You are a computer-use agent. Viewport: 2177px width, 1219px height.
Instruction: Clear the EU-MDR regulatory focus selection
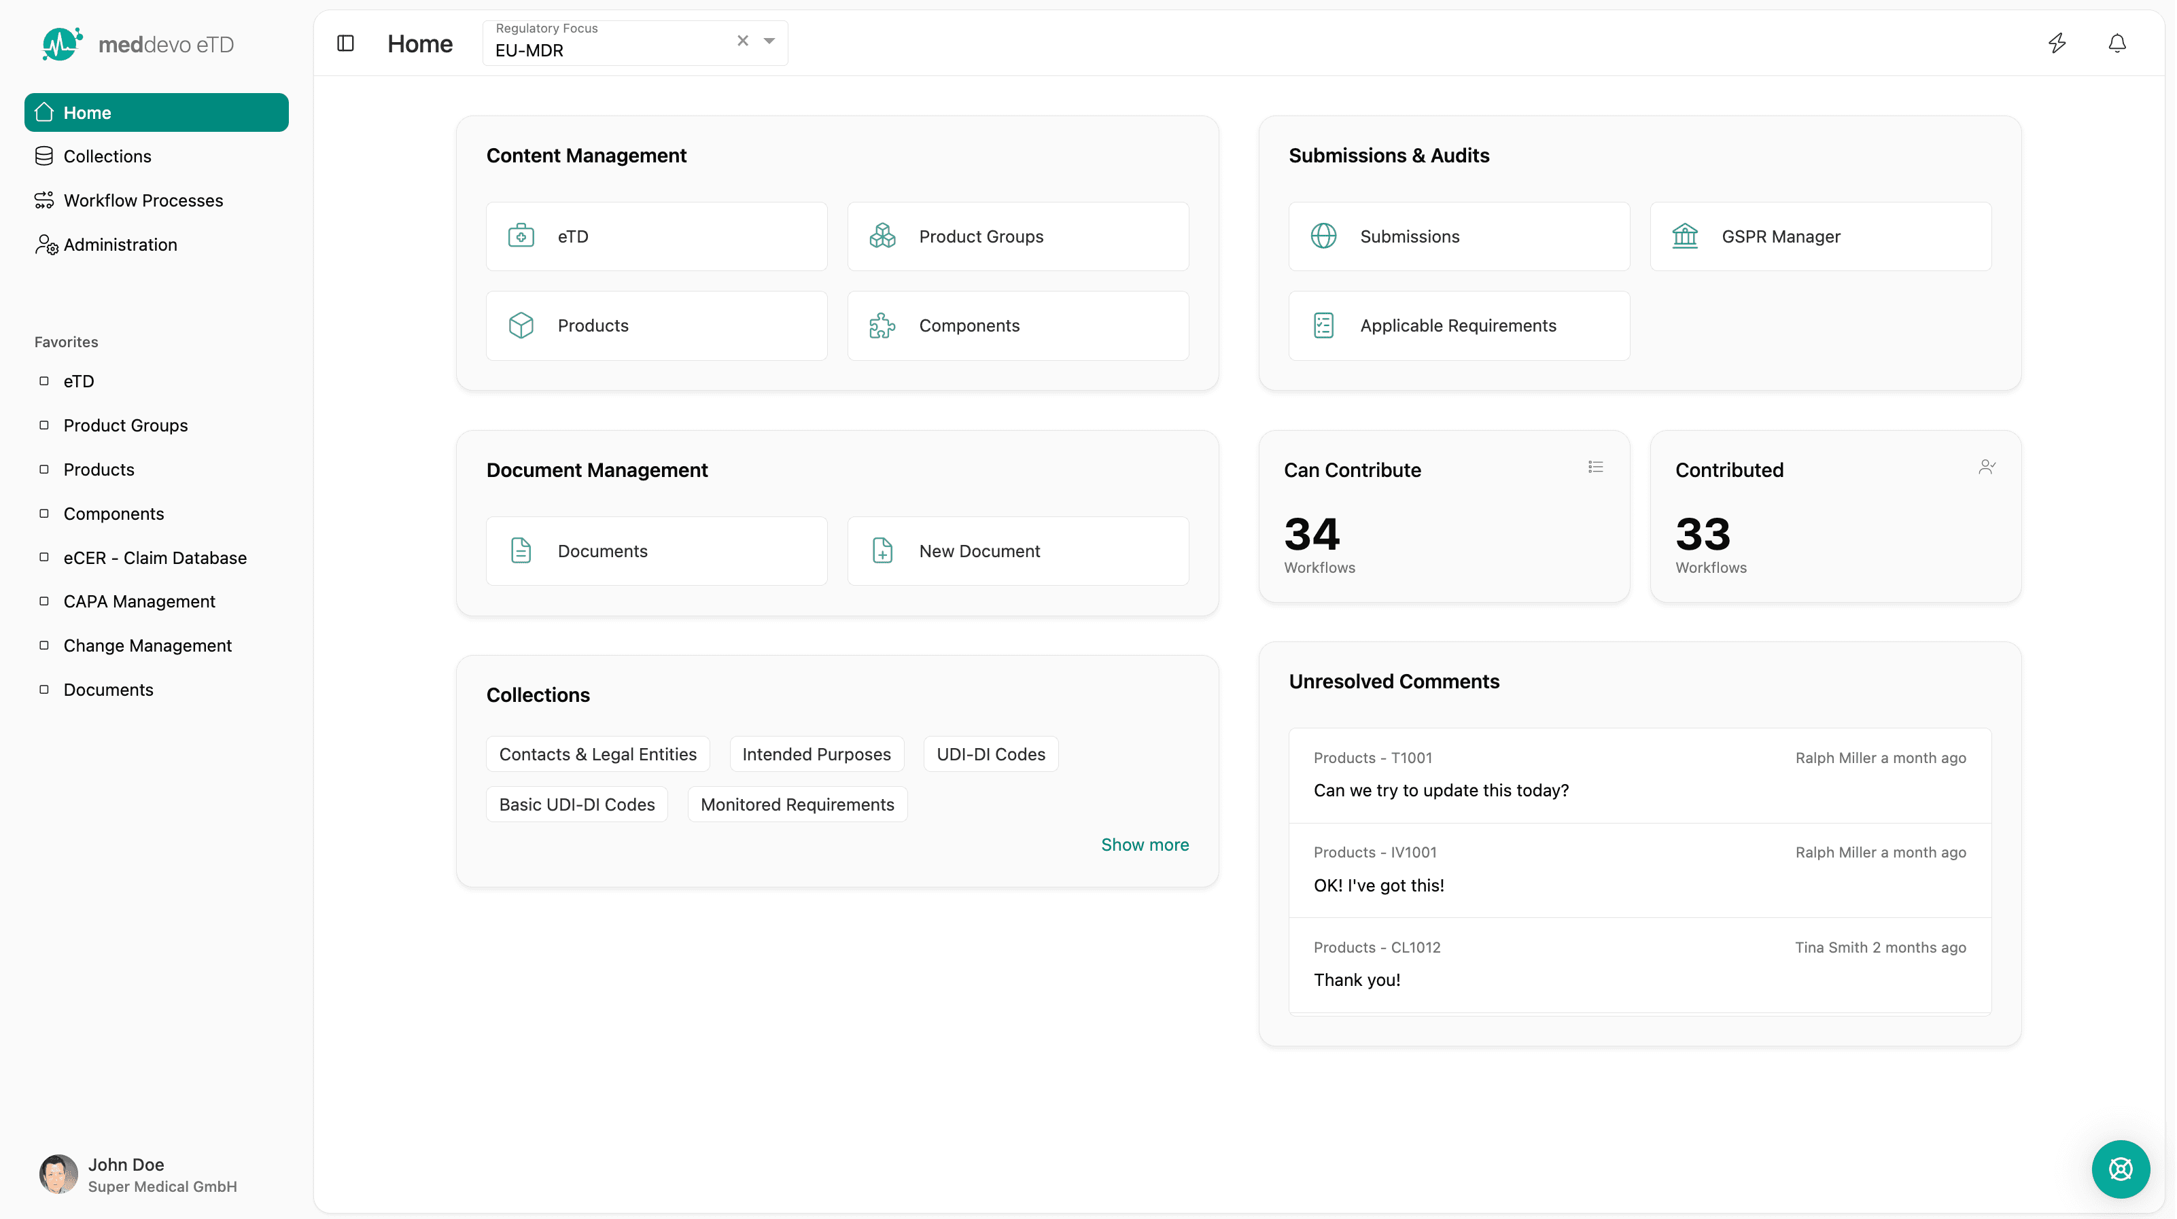pyautogui.click(x=742, y=39)
